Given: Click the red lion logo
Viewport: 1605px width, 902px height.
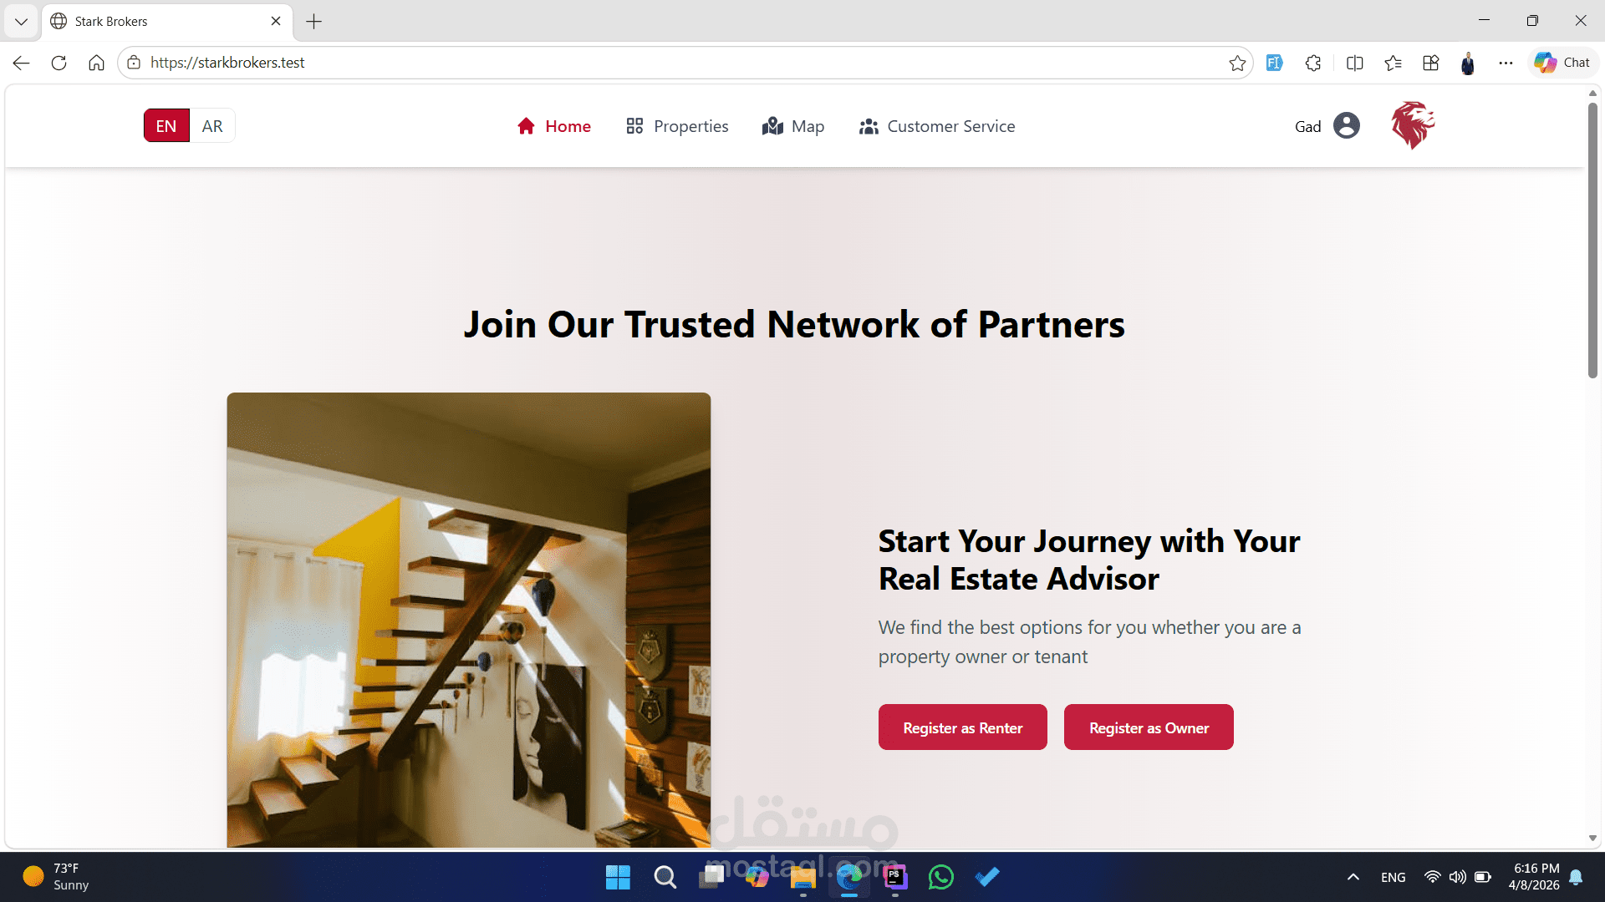Looking at the screenshot, I should 1413,125.
